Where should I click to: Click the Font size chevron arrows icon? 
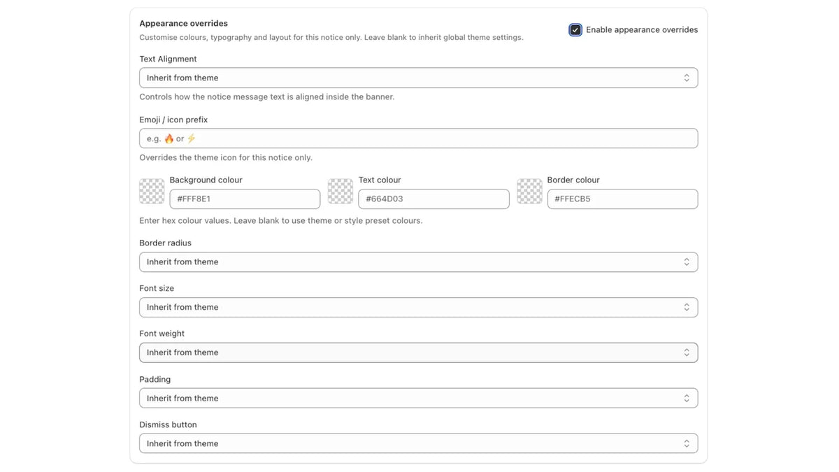687,308
